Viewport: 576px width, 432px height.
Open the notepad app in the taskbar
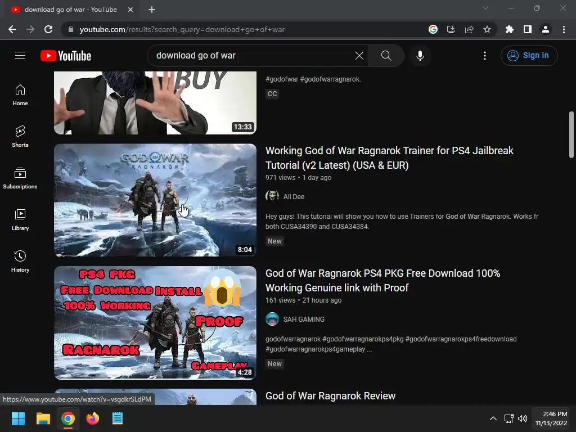tap(117, 418)
